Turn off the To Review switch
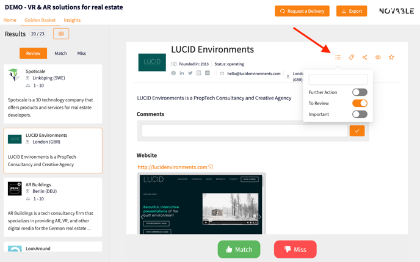 [x=360, y=103]
